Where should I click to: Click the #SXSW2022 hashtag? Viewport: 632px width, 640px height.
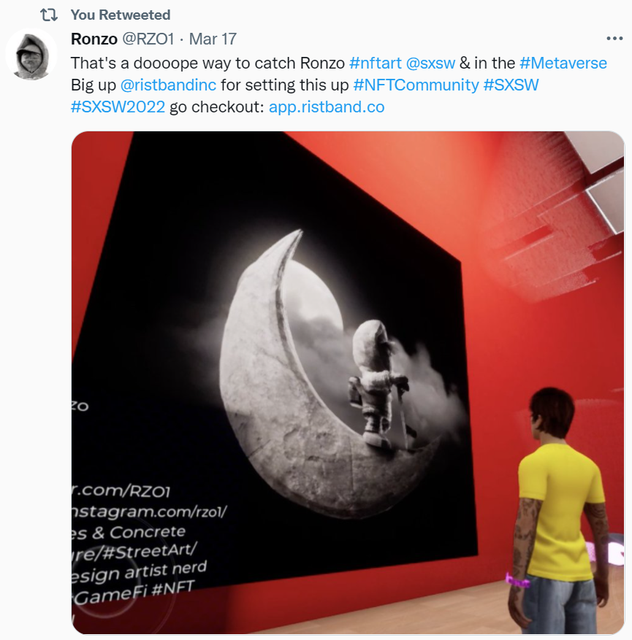coord(118,107)
